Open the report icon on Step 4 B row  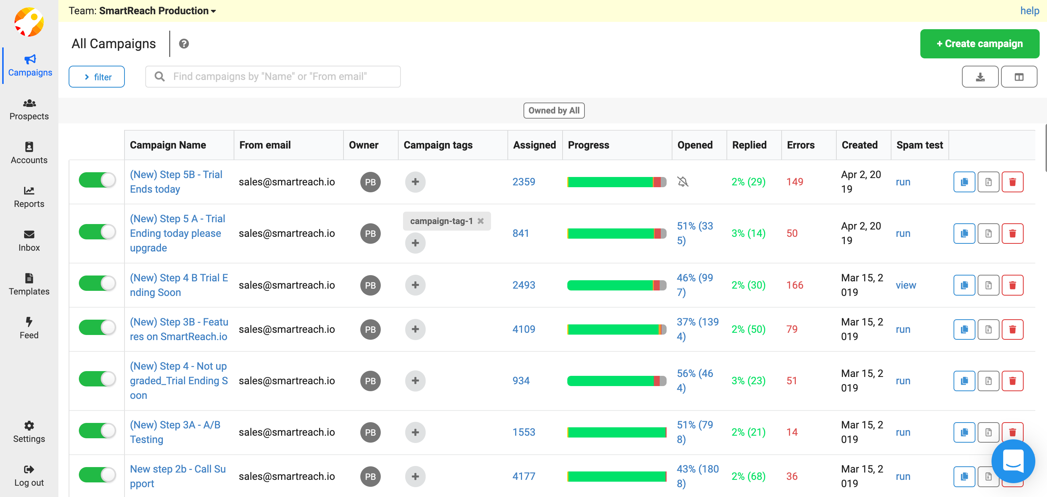989,285
